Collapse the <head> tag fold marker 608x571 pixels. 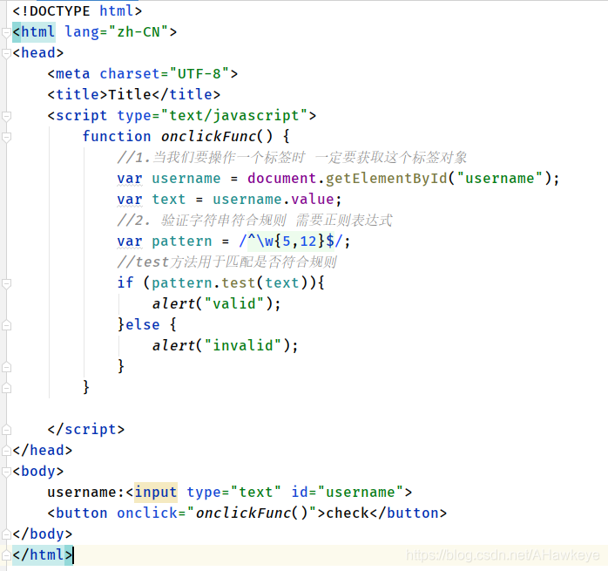6,53
